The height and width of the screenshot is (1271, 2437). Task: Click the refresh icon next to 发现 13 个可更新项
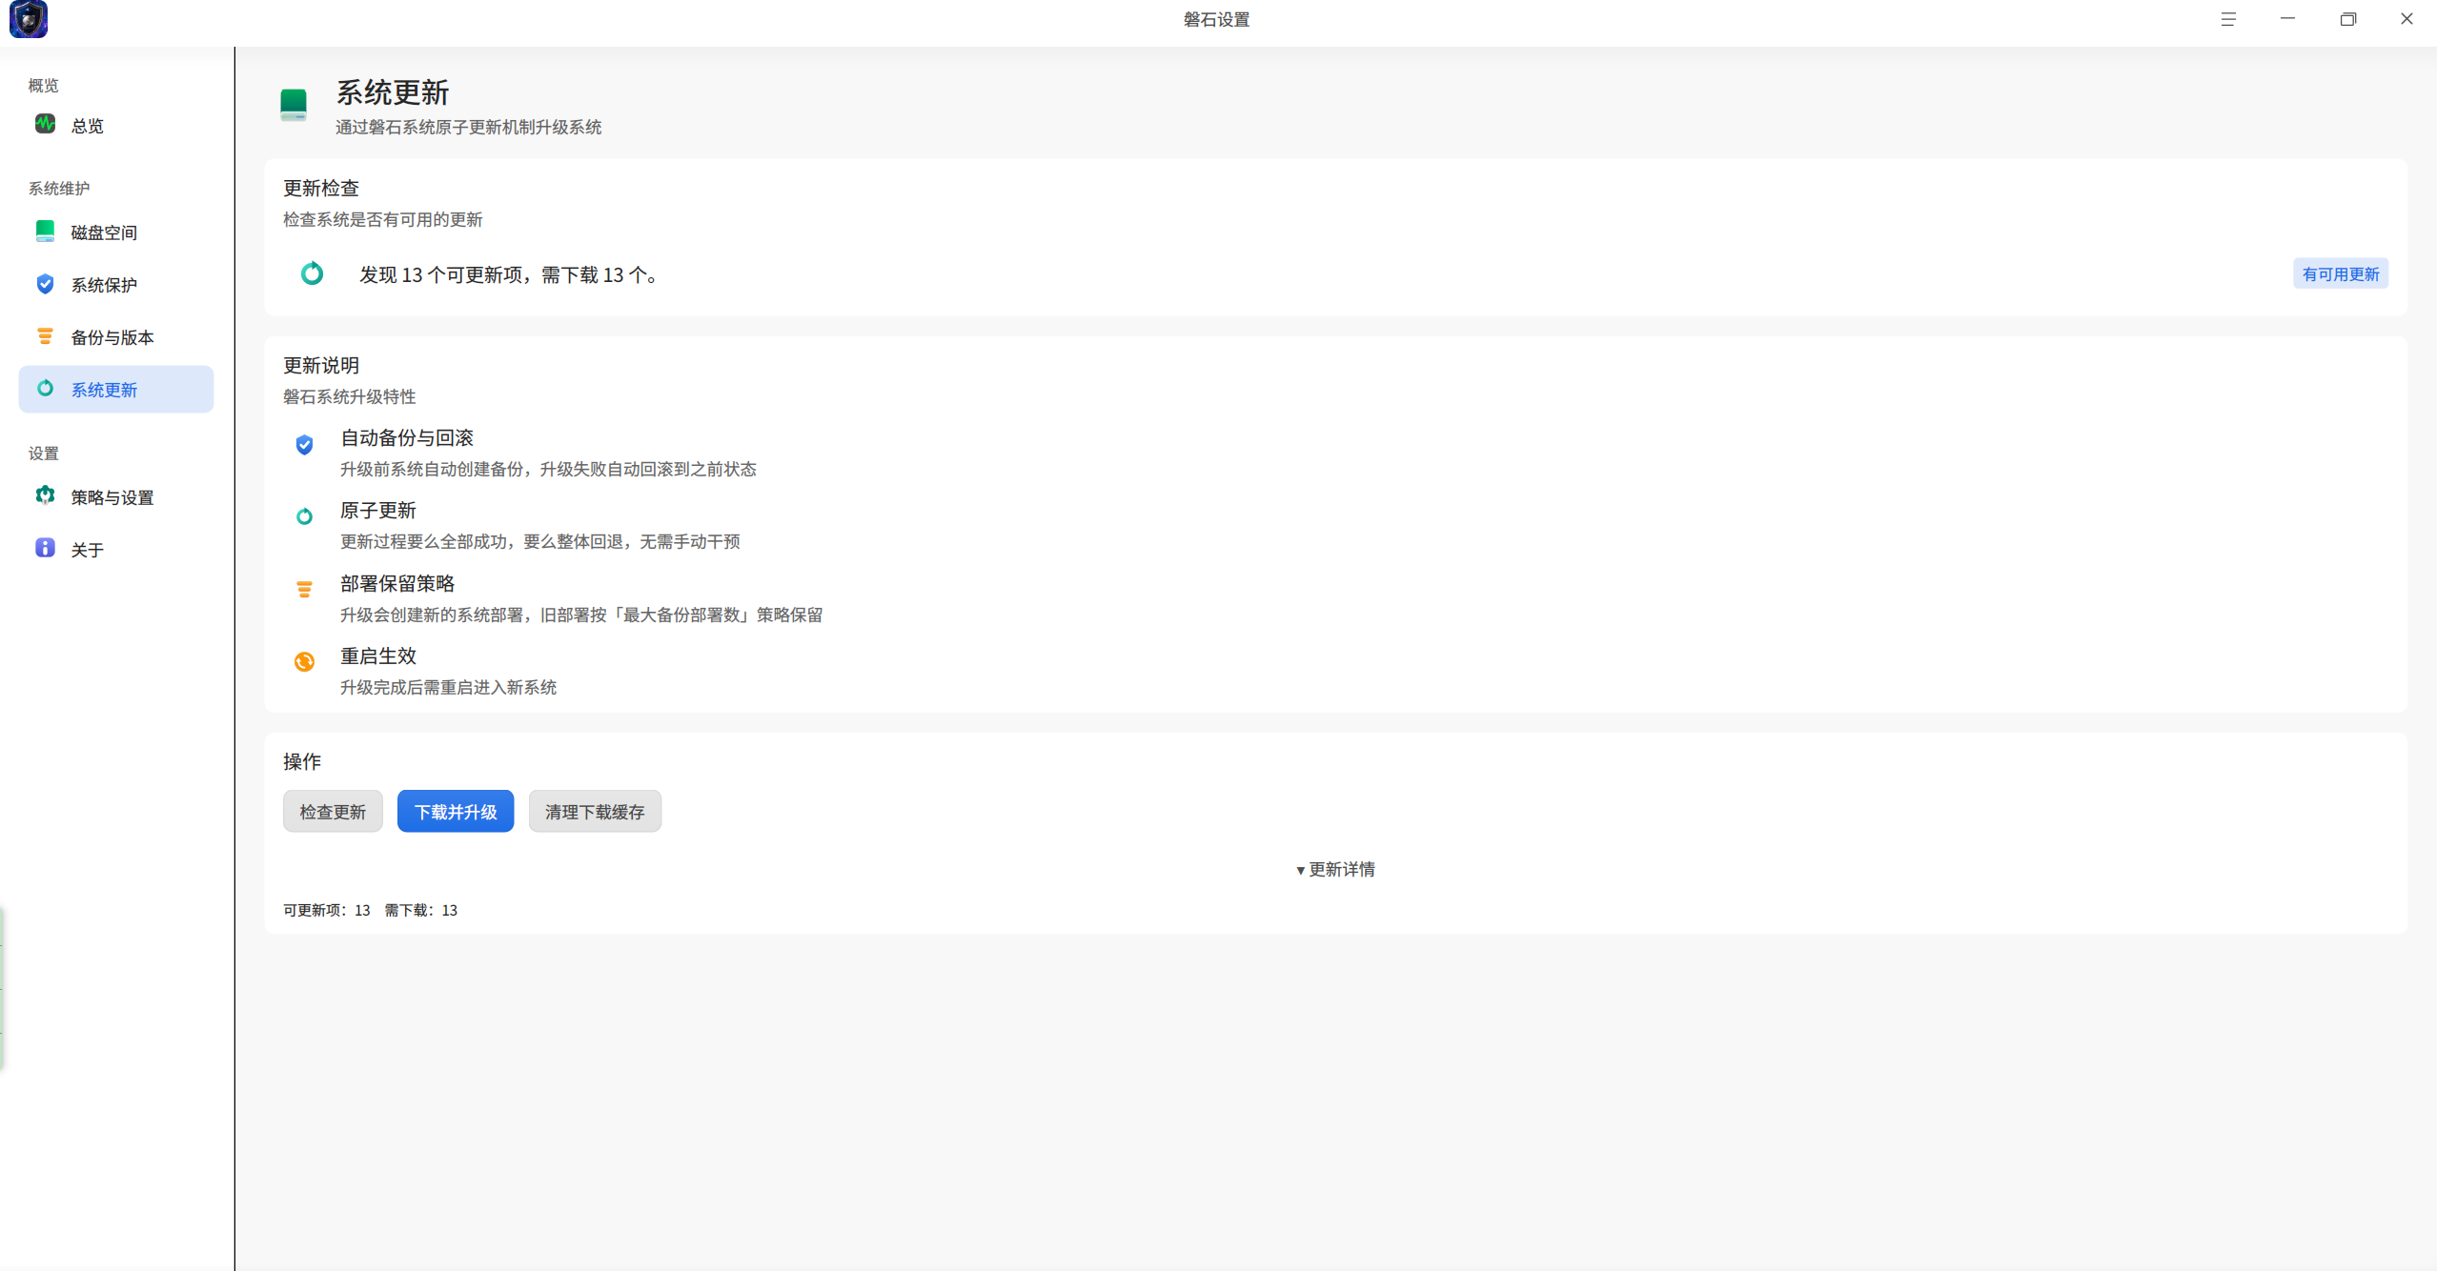312,273
